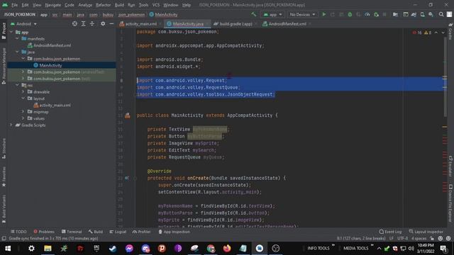Click the Select Opened File target icon
The width and height of the screenshot is (454, 255).
tap(74, 23)
